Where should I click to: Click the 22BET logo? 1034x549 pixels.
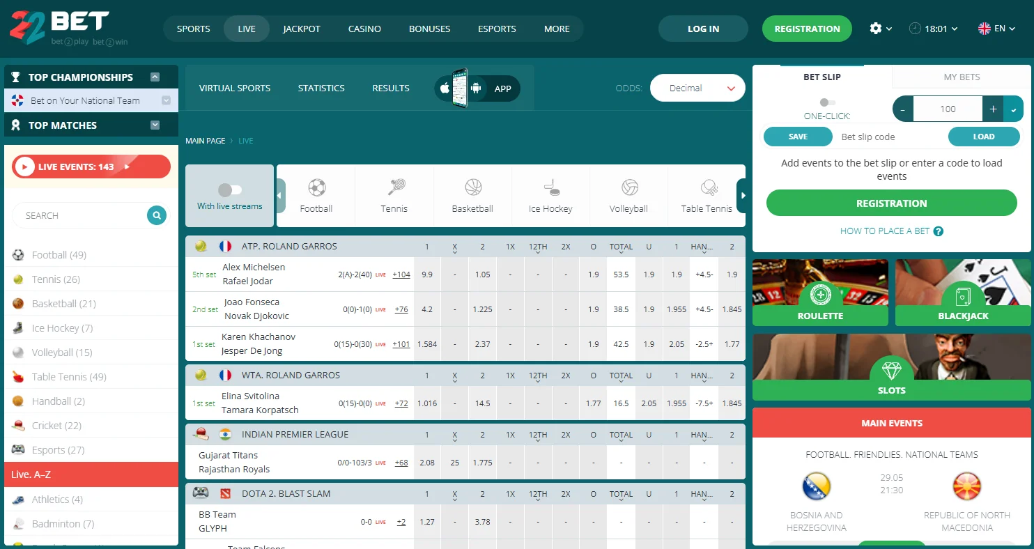point(68,28)
